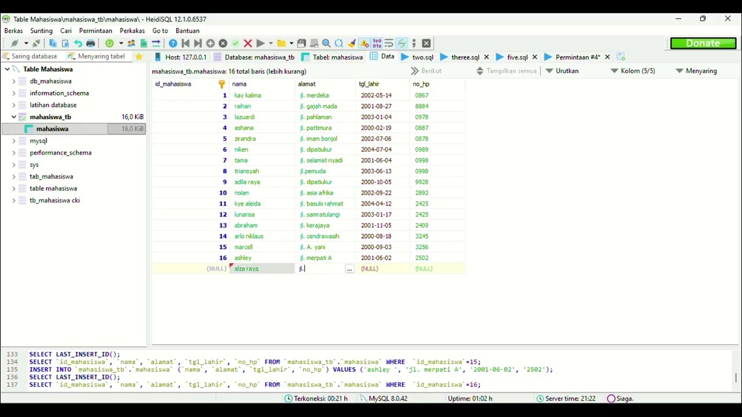Expand the db_mahasiswa tree node

pyautogui.click(x=14, y=81)
